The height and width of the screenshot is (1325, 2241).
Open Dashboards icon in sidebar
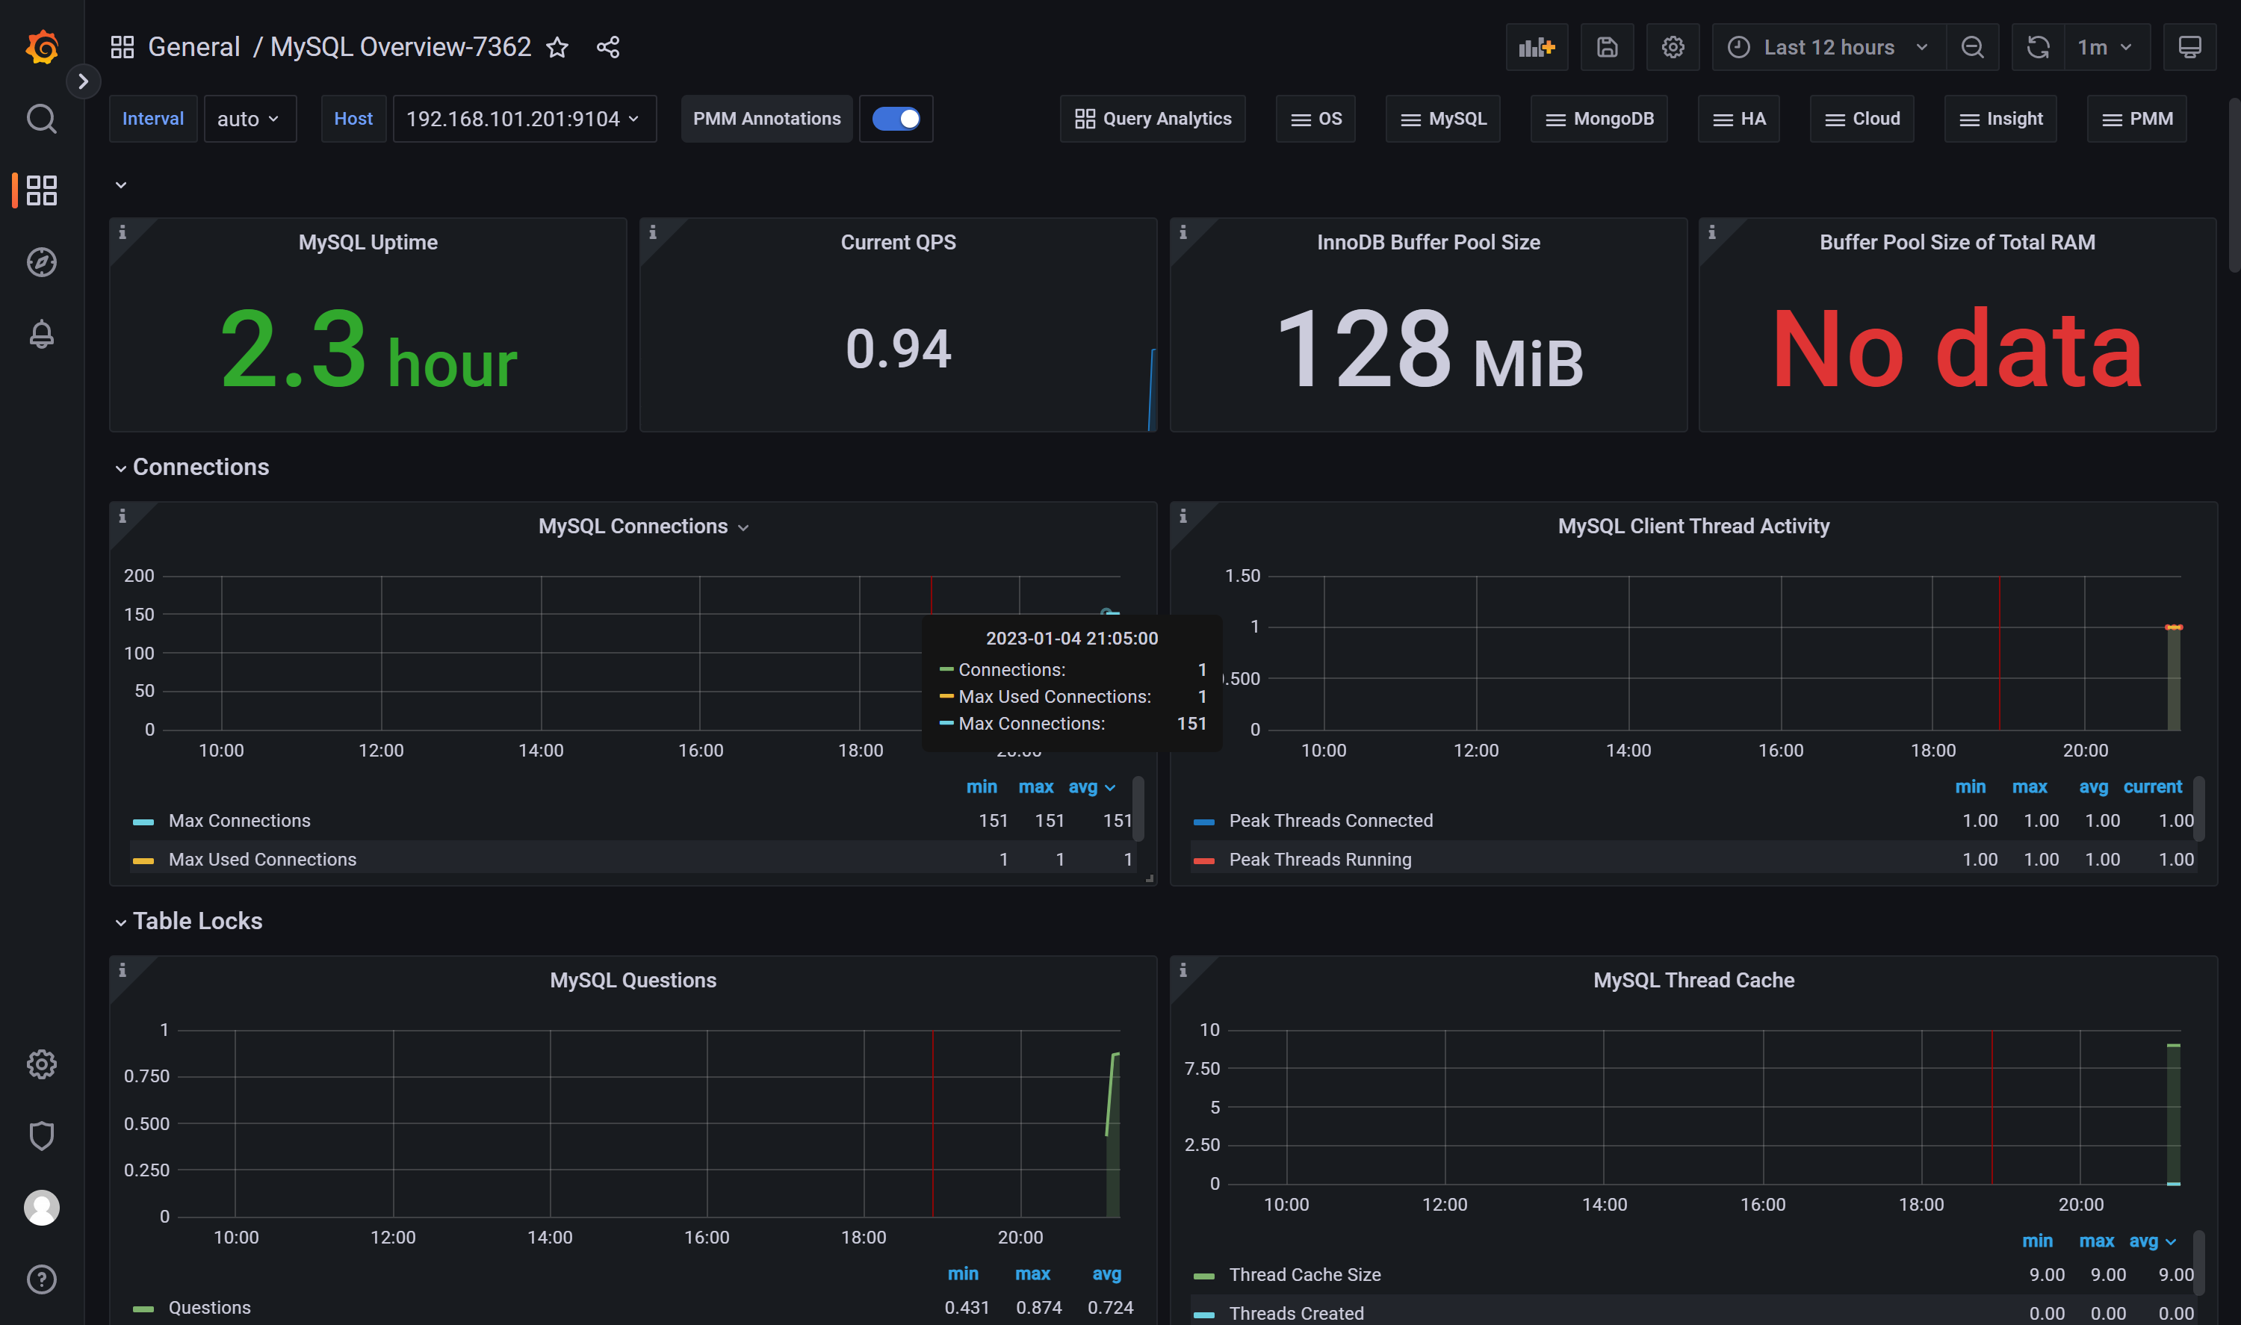41,190
